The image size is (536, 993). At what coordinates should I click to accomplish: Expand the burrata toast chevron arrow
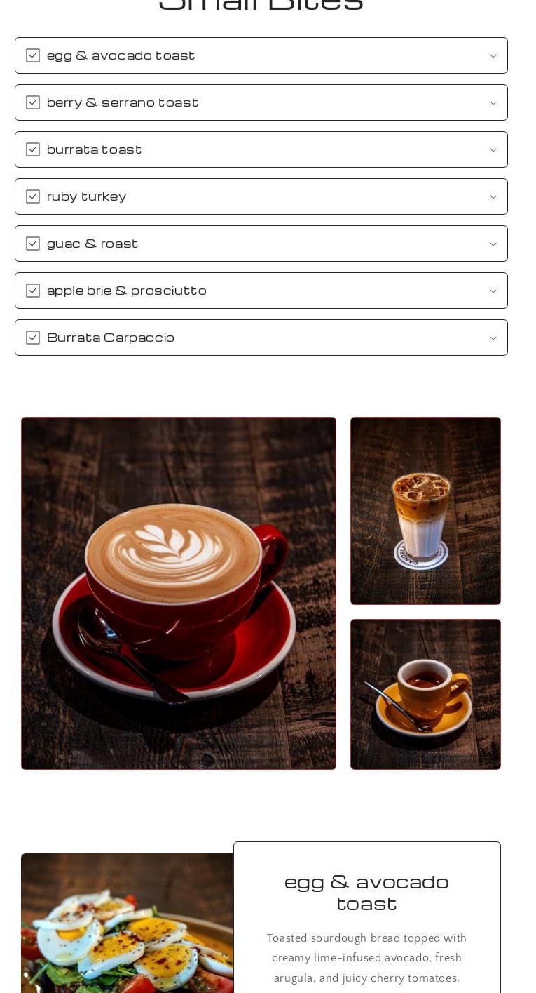[493, 150]
